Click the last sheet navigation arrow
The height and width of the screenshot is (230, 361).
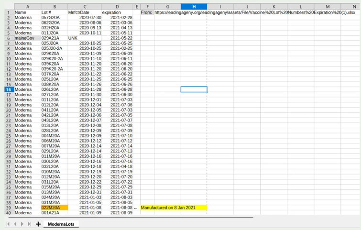tap(29, 224)
